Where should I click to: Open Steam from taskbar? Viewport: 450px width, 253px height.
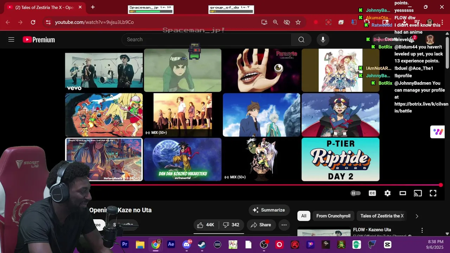coord(202,244)
